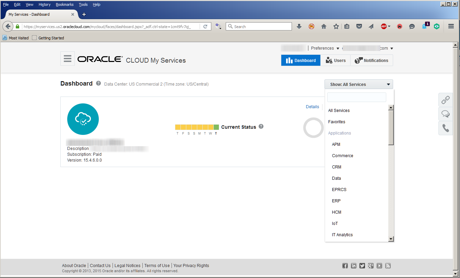Open the Preferences dropdown

(325, 48)
